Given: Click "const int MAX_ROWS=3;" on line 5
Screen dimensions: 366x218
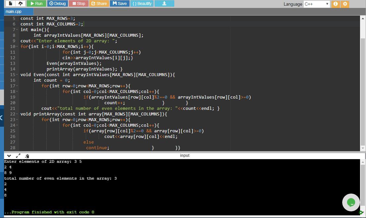Looking at the screenshot, I should (x=48, y=19).
